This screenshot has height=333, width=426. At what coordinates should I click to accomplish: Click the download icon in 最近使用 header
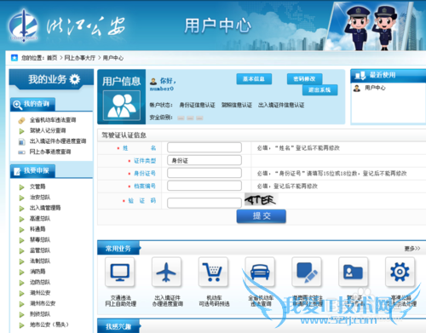click(360, 76)
